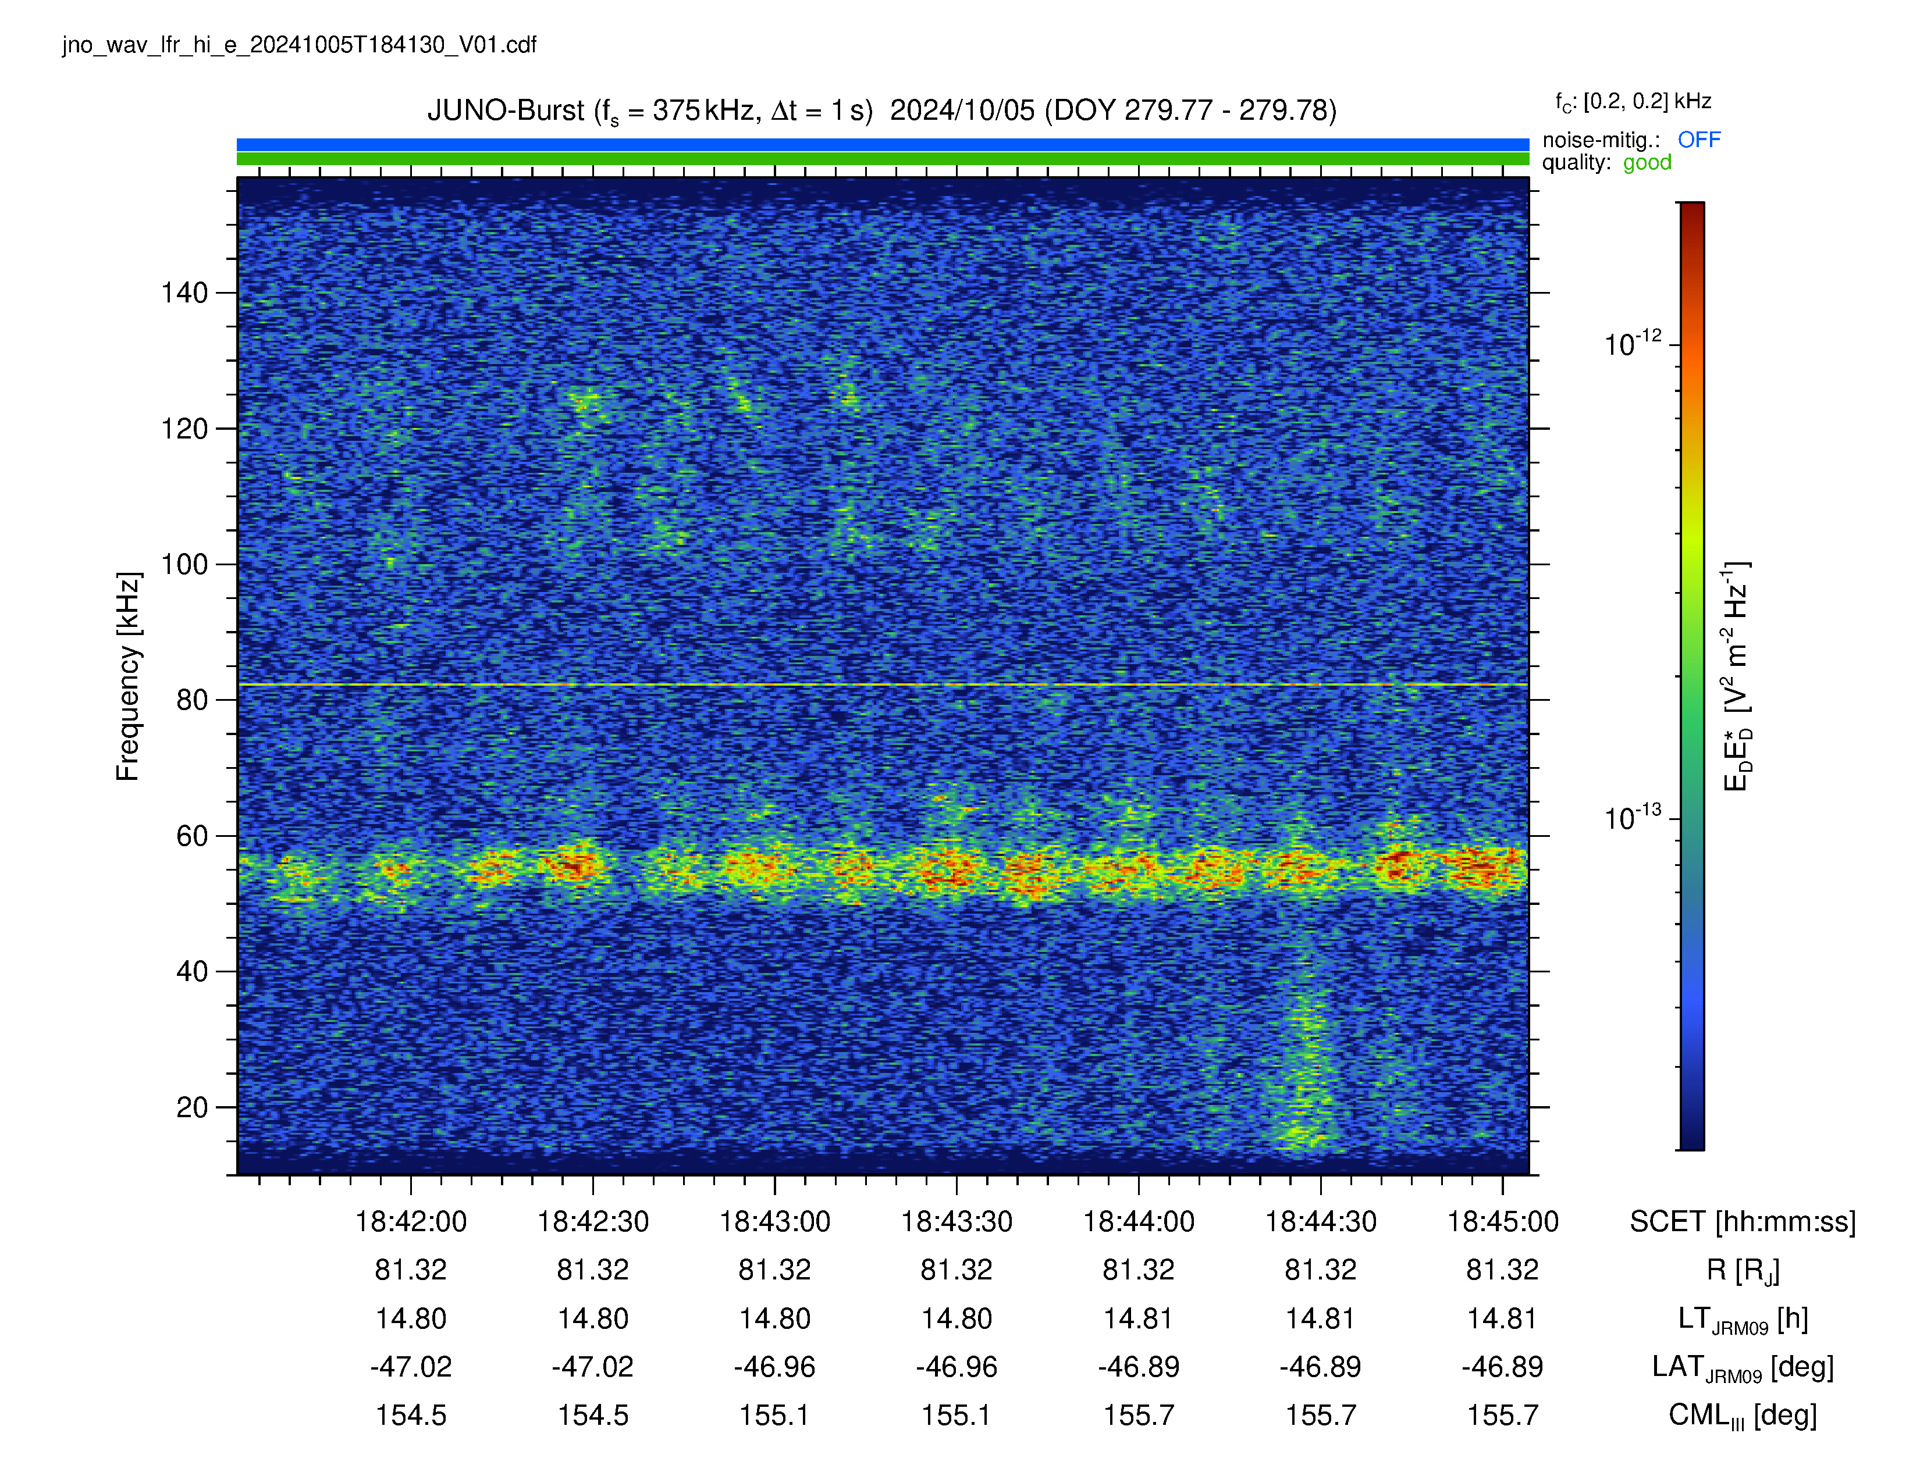
Task: Click the blue noise-mitigation status bar
Action: click(883, 145)
